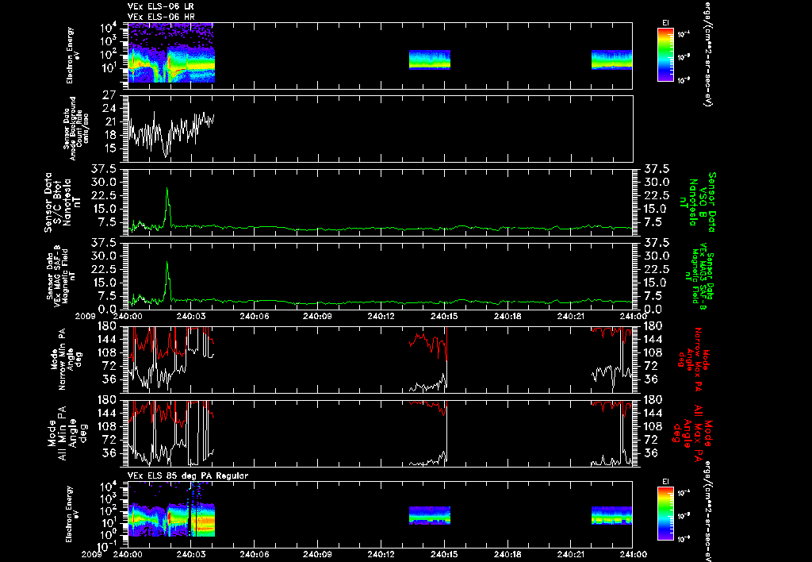
Task: Click the '240:12' tick under the MAG SAF-B panel
Action: [x=381, y=316]
